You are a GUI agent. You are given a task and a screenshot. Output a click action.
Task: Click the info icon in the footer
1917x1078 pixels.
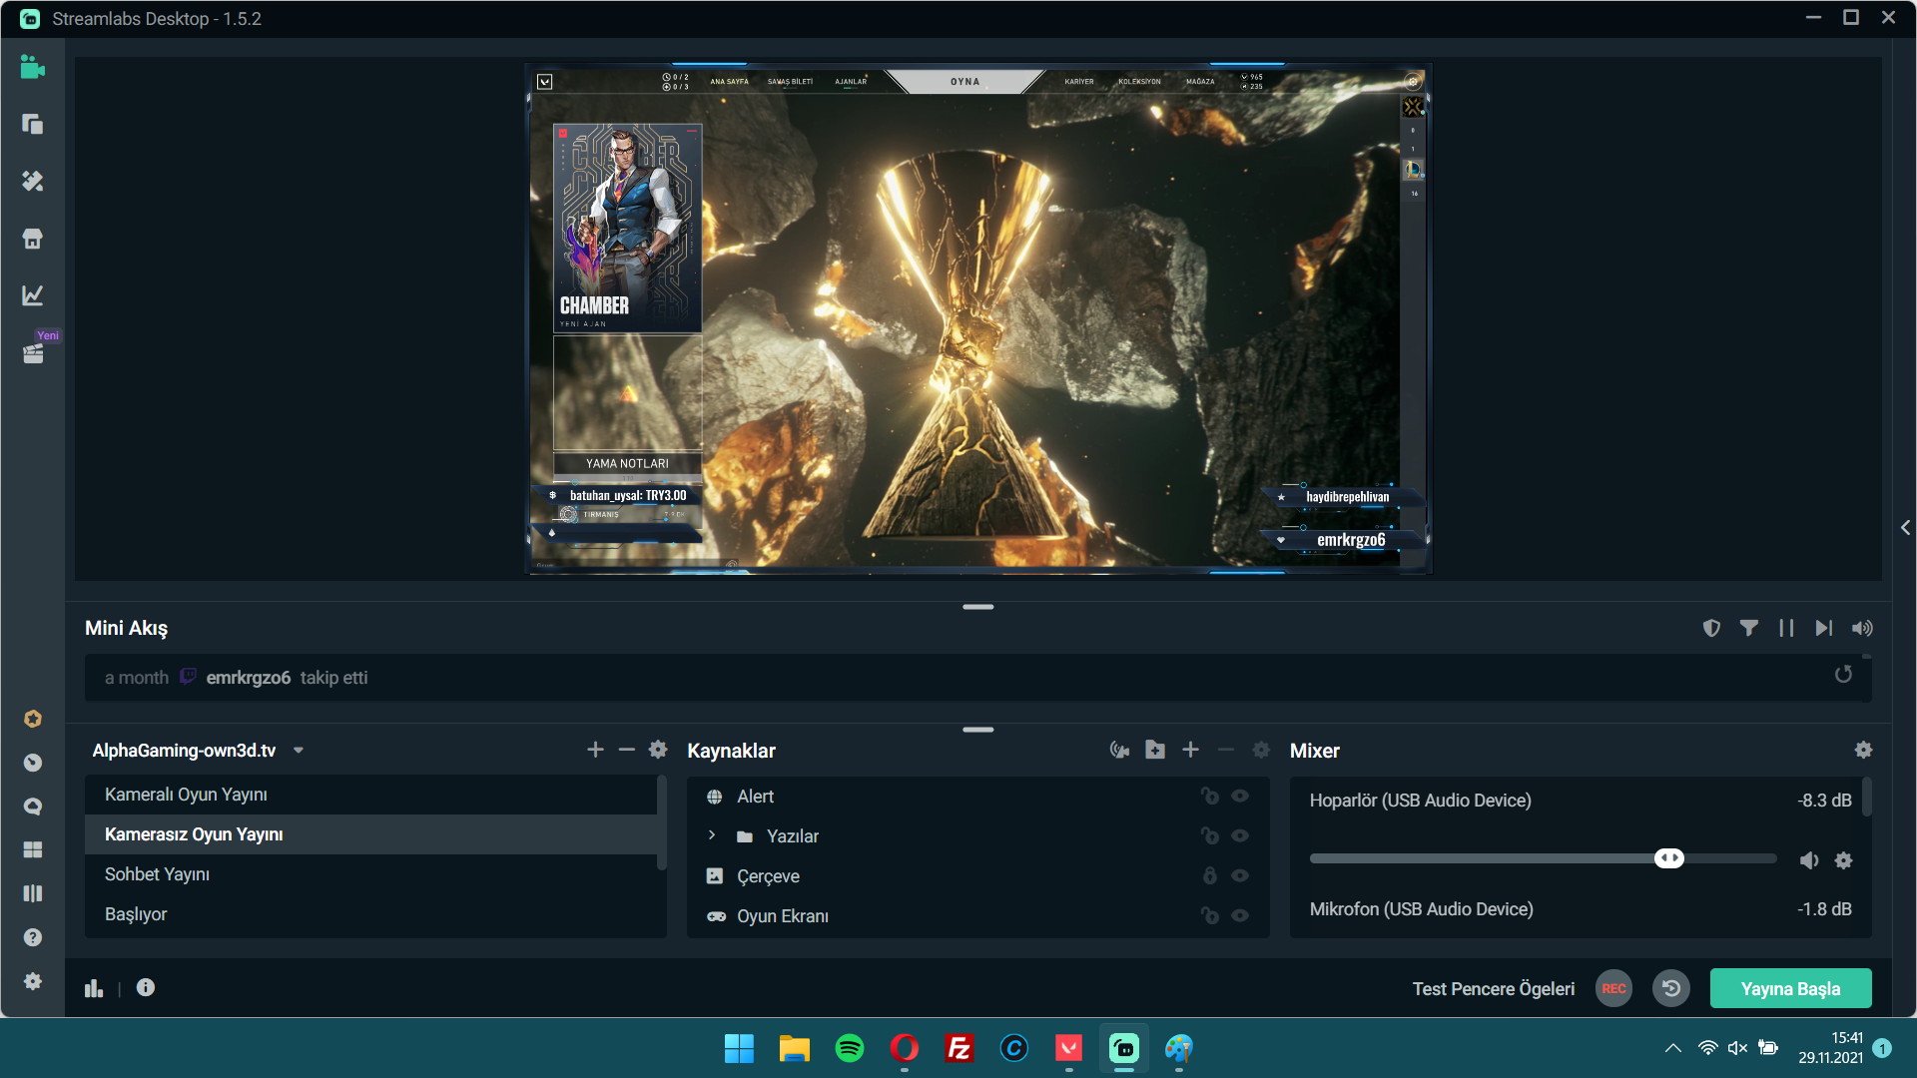146,987
